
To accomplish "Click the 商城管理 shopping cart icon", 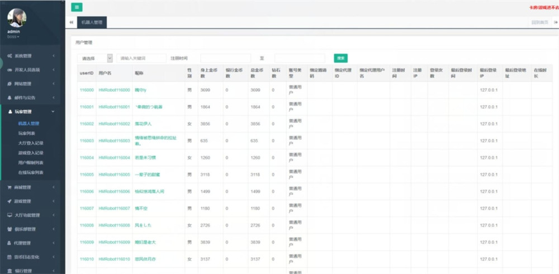I will pos(10,187).
